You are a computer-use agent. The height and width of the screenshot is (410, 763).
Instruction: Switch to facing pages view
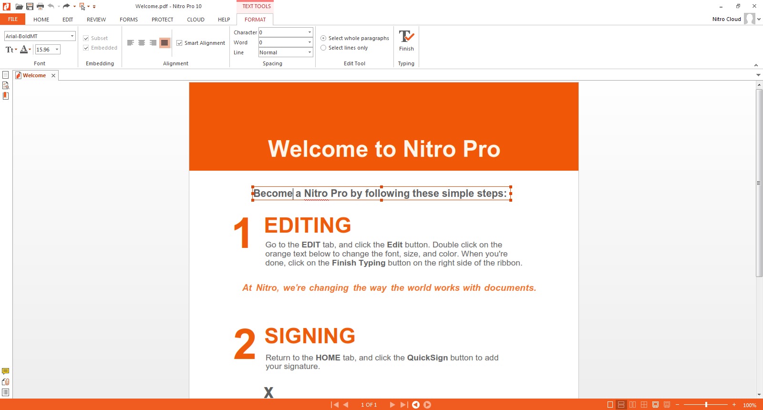coord(632,405)
